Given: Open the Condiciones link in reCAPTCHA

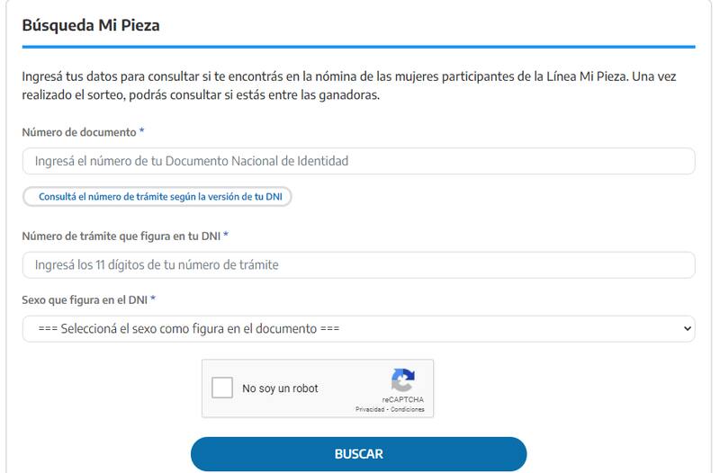Looking at the screenshot, I should [x=407, y=409].
